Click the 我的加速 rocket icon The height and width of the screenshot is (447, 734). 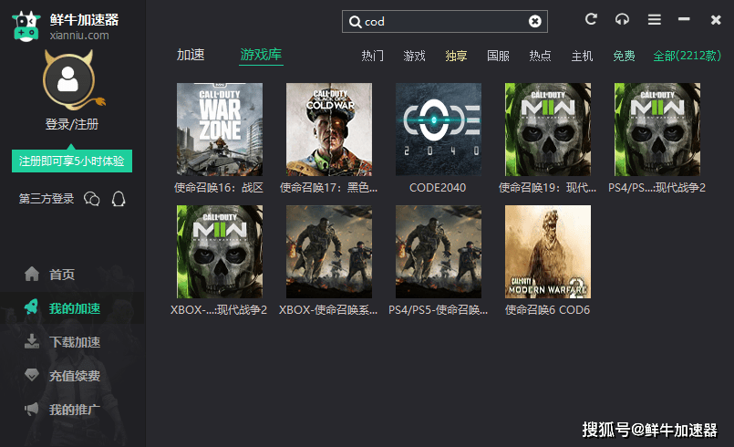point(31,307)
